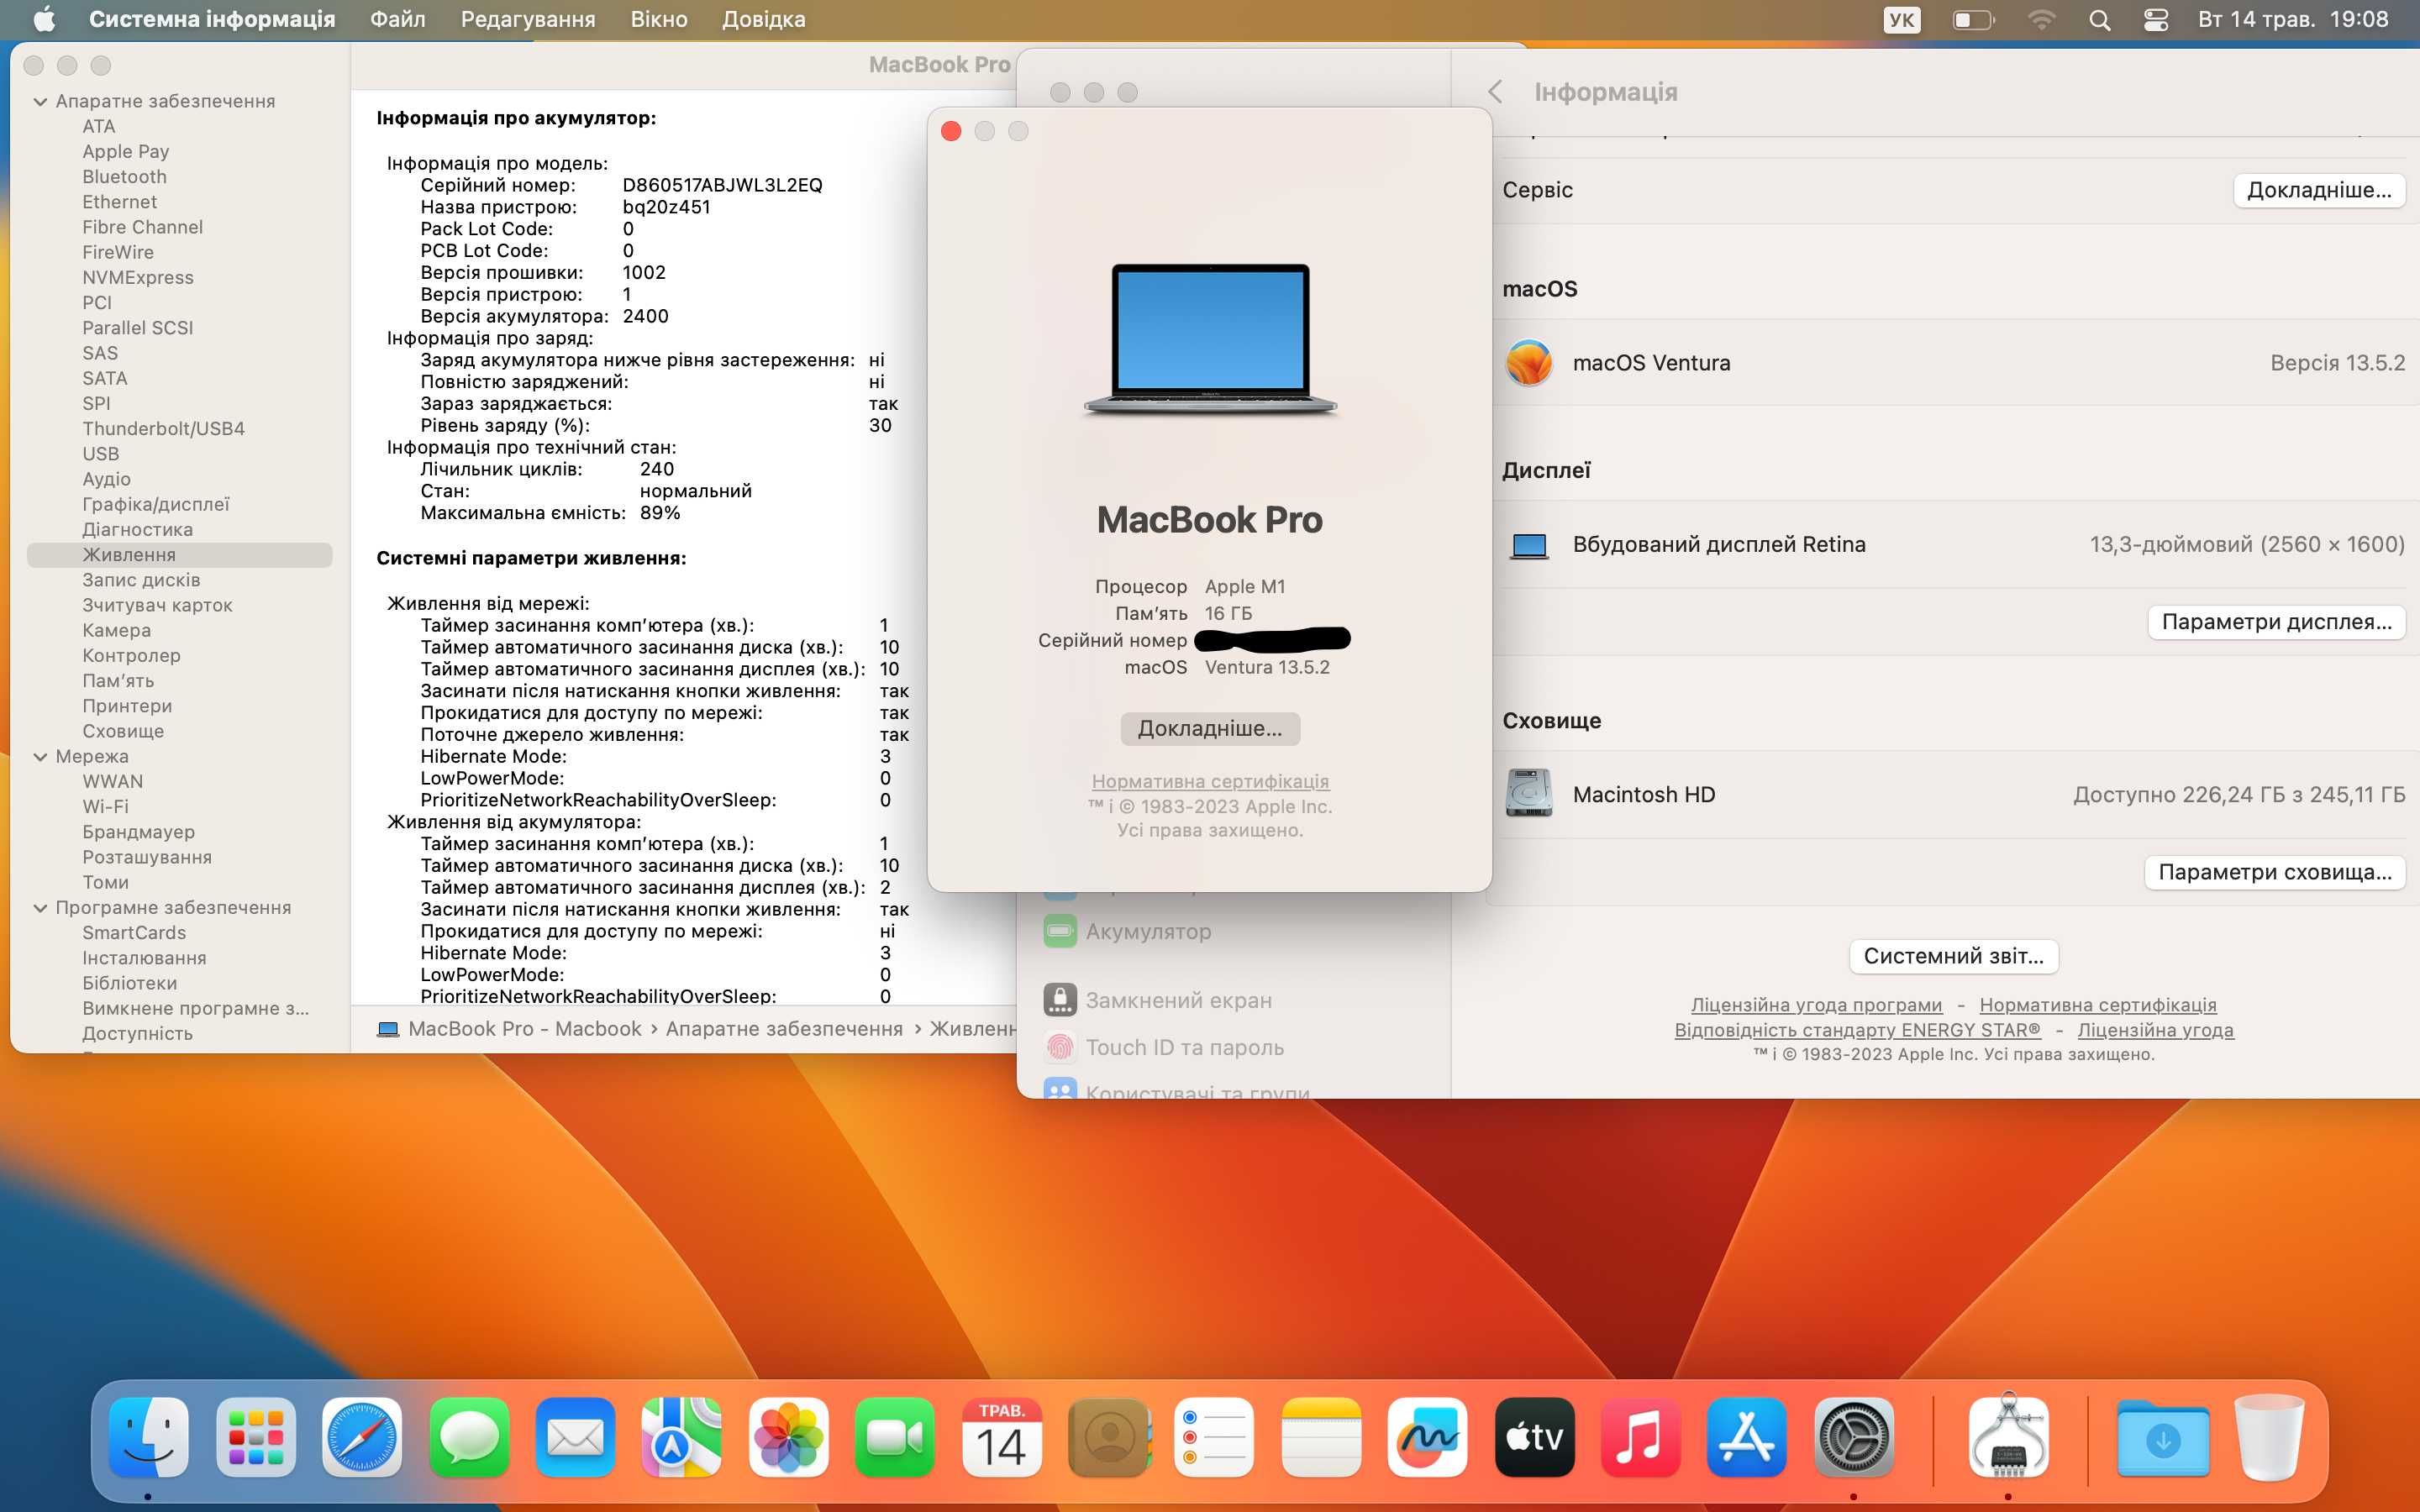The width and height of the screenshot is (2420, 1512).
Task: Open the УК input source menu
Action: [1901, 20]
